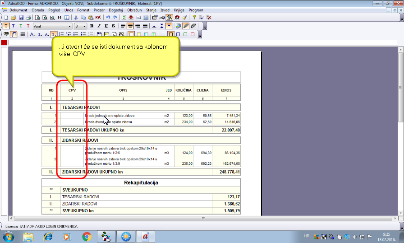This screenshot has height=243, width=404.
Task: Copy selection using the copy icon
Action: (x=83, y=18)
